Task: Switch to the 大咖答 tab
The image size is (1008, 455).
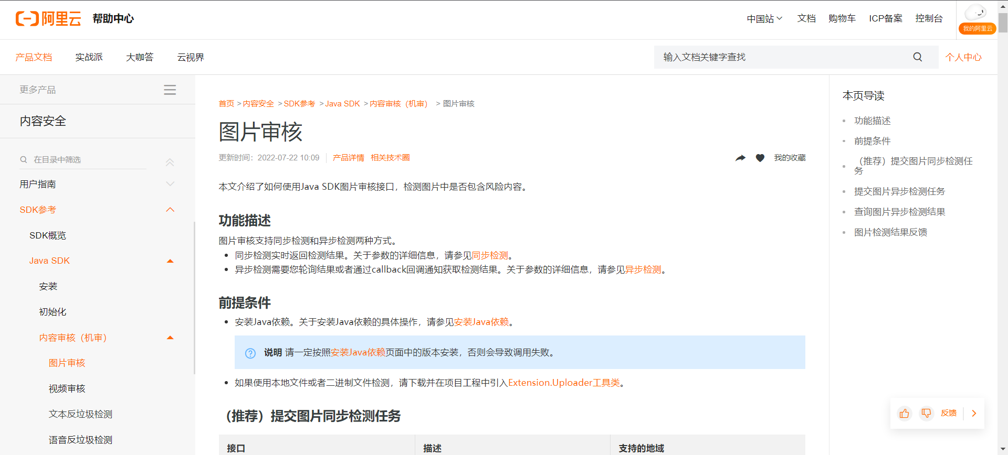Action: (x=140, y=57)
